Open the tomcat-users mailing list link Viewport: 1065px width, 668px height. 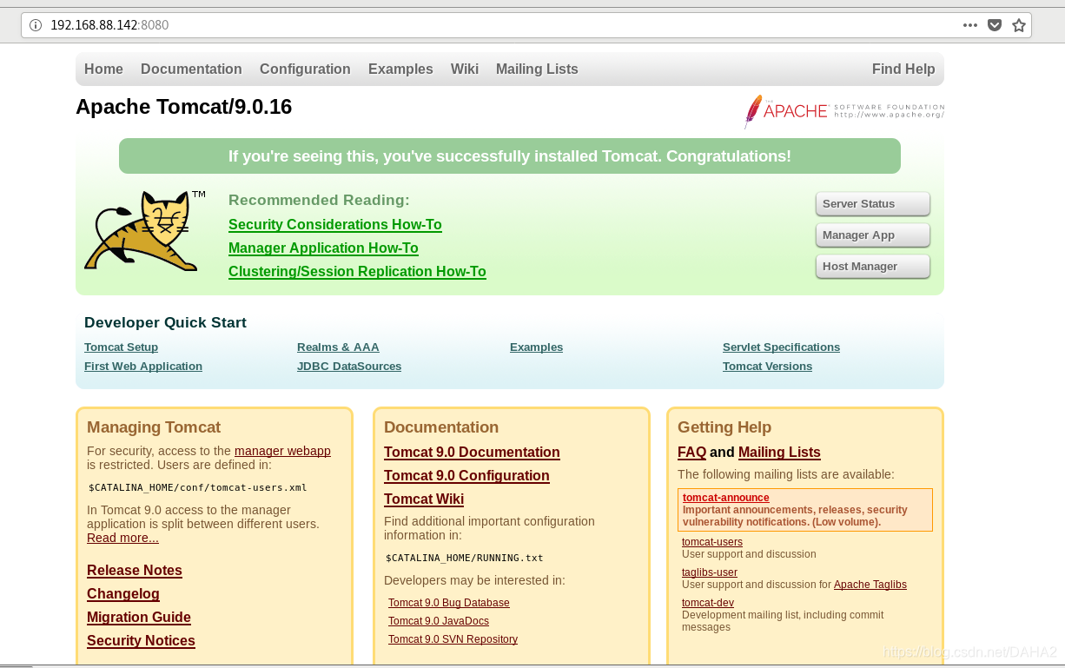click(712, 542)
